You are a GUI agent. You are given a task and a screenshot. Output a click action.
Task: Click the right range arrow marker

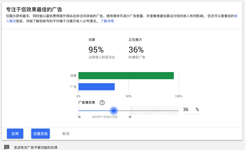coord(130,117)
